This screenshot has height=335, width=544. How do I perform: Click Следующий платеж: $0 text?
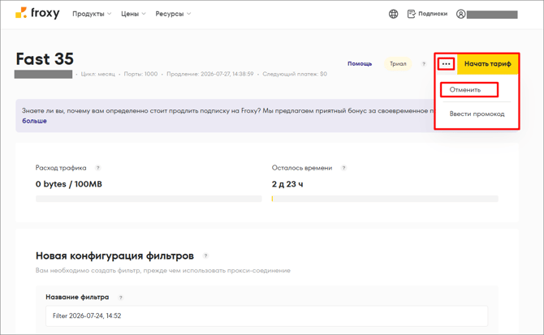pyautogui.click(x=295, y=74)
